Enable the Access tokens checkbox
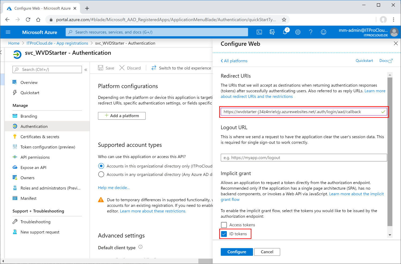The width and height of the screenshot is (401, 264). (224, 225)
